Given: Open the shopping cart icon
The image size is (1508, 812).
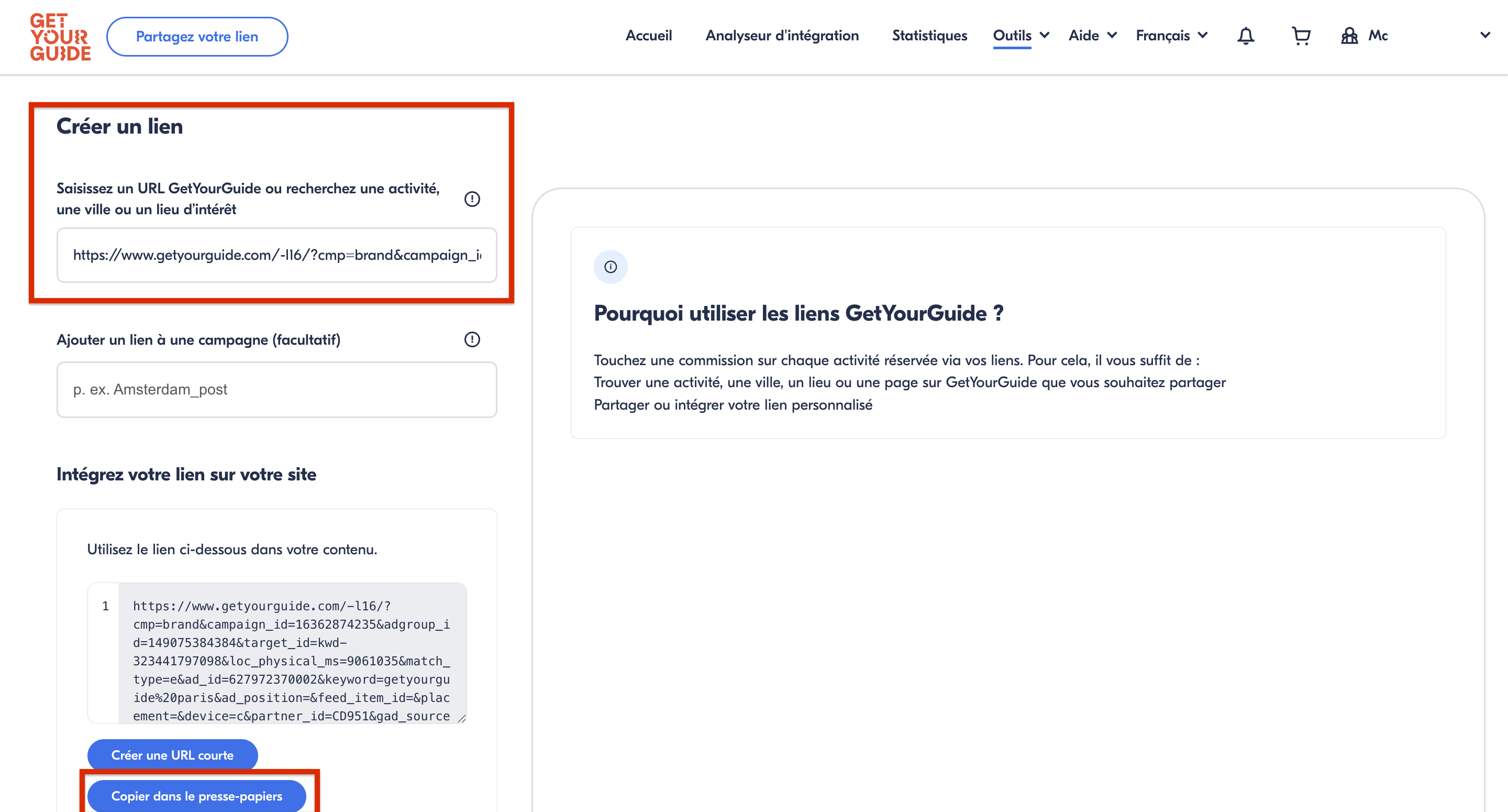Looking at the screenshot, I should (1301, 36).
